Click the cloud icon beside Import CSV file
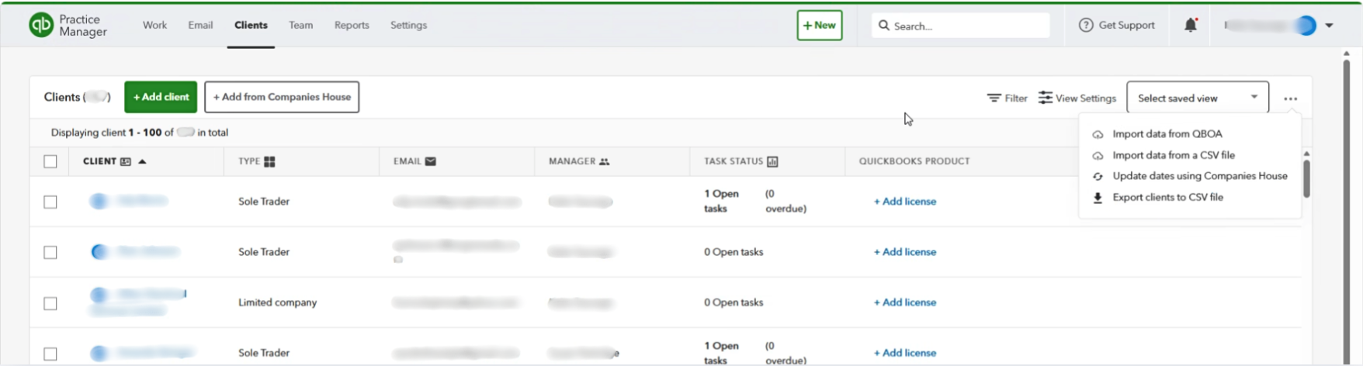 point(1098,155)
